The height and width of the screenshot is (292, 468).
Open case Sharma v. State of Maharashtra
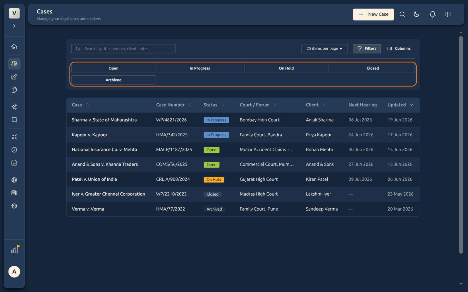[104, 120]
